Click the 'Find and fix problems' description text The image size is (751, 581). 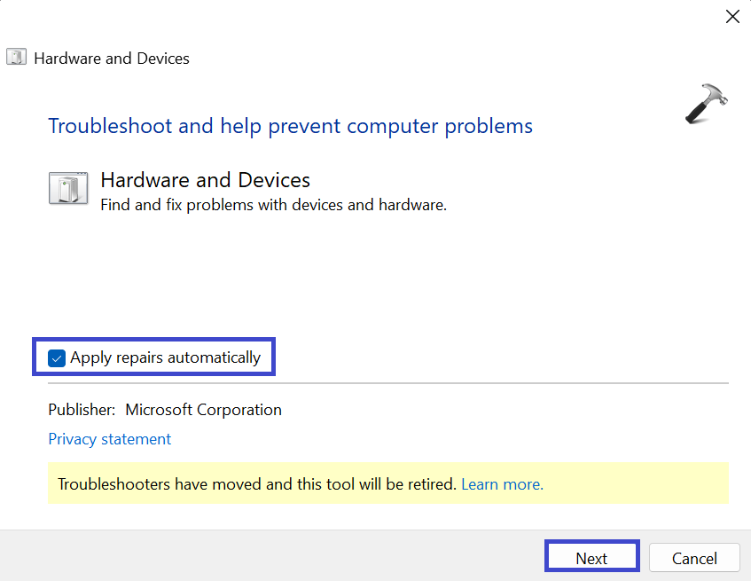coord(273,206)
